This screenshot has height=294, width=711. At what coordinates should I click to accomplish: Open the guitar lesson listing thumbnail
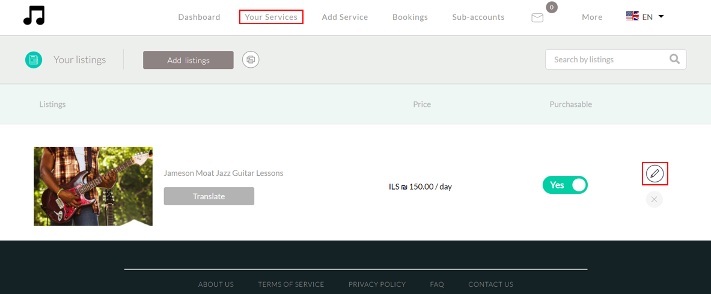point(93,186)
